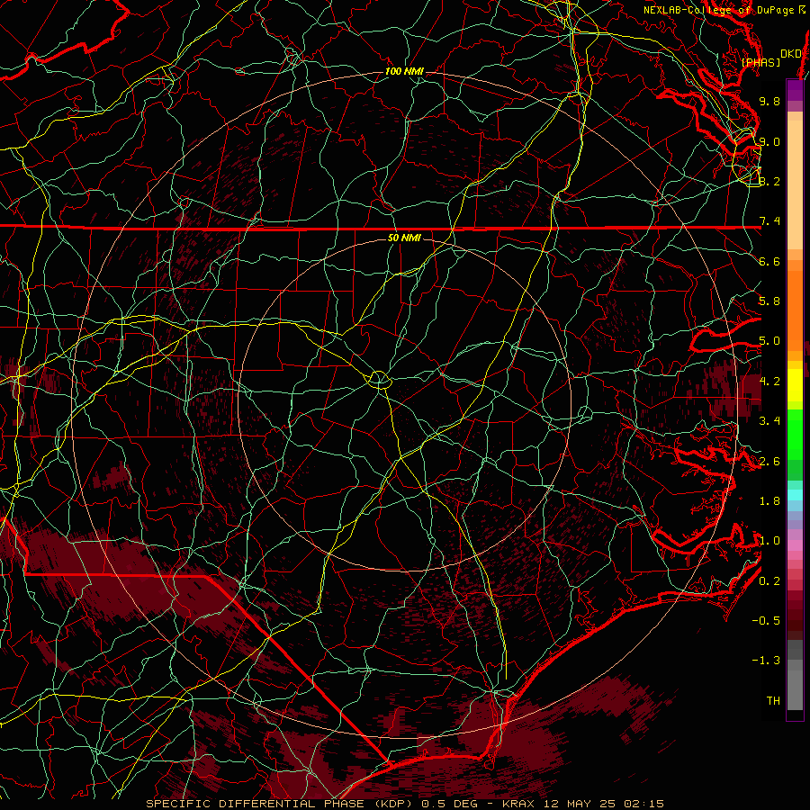Click the yellow segment of the color bar
The image size is (810, 810).
coord(795,385)
